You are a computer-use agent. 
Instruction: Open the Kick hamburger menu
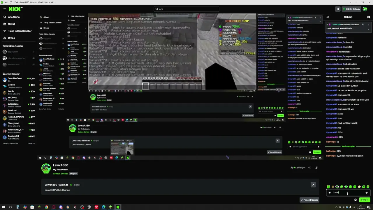click(4, 9)
